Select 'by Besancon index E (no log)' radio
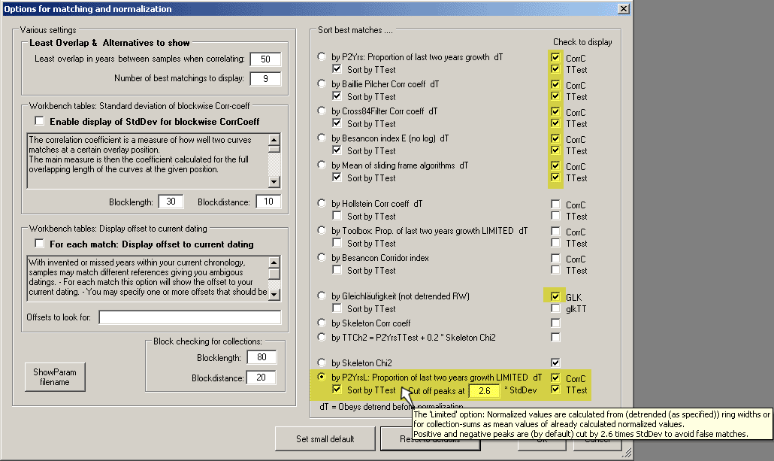Viewport: 774px width, 461px height. 322,138
